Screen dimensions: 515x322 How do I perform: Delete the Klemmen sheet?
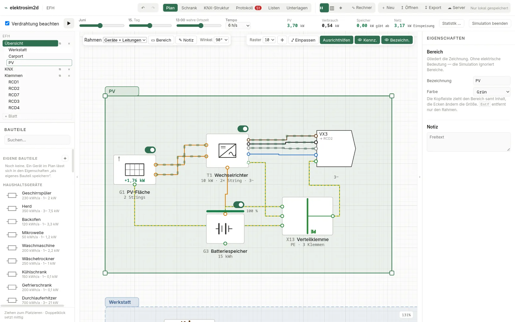click(x=69, y=76)
